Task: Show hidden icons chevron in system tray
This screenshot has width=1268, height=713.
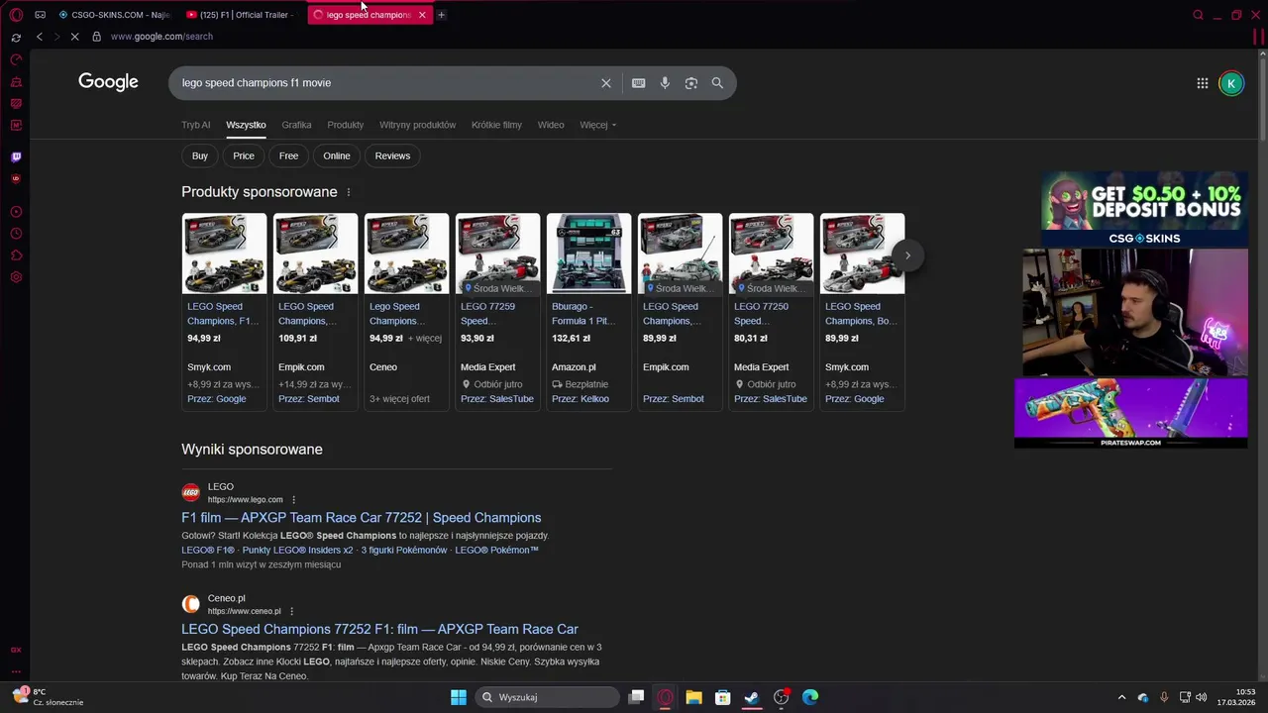Action: pos(1121,697)
